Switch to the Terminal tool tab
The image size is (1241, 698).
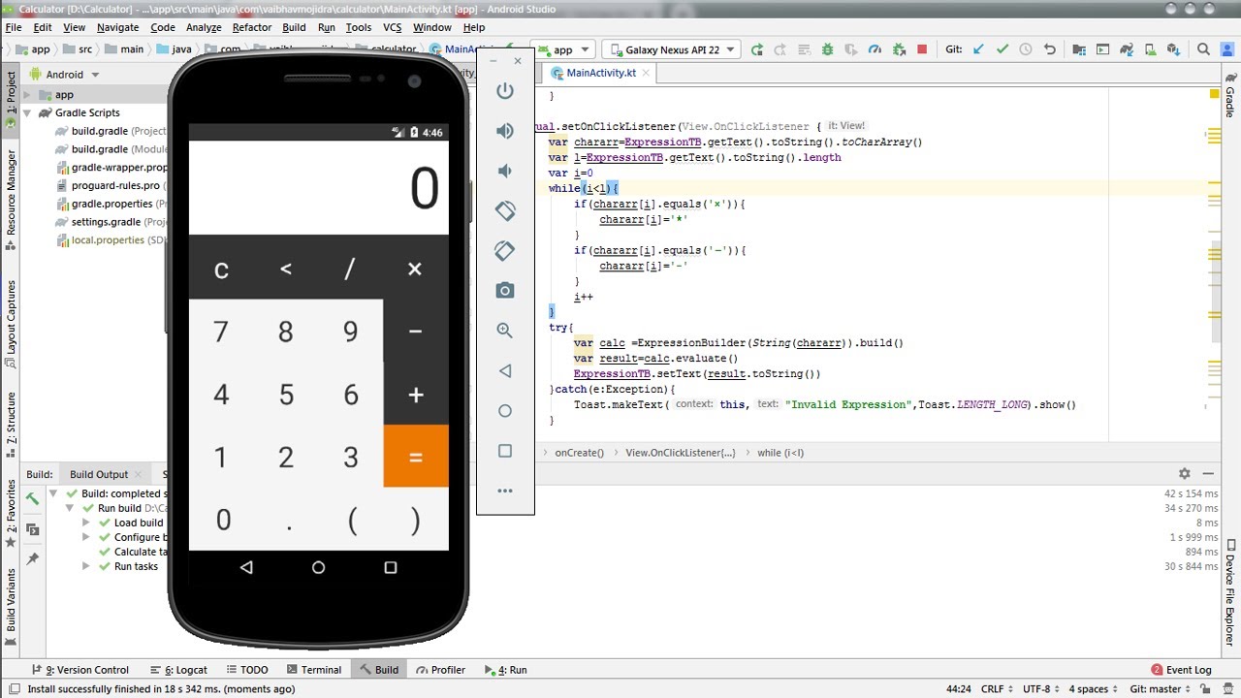[x=313, y=670]
